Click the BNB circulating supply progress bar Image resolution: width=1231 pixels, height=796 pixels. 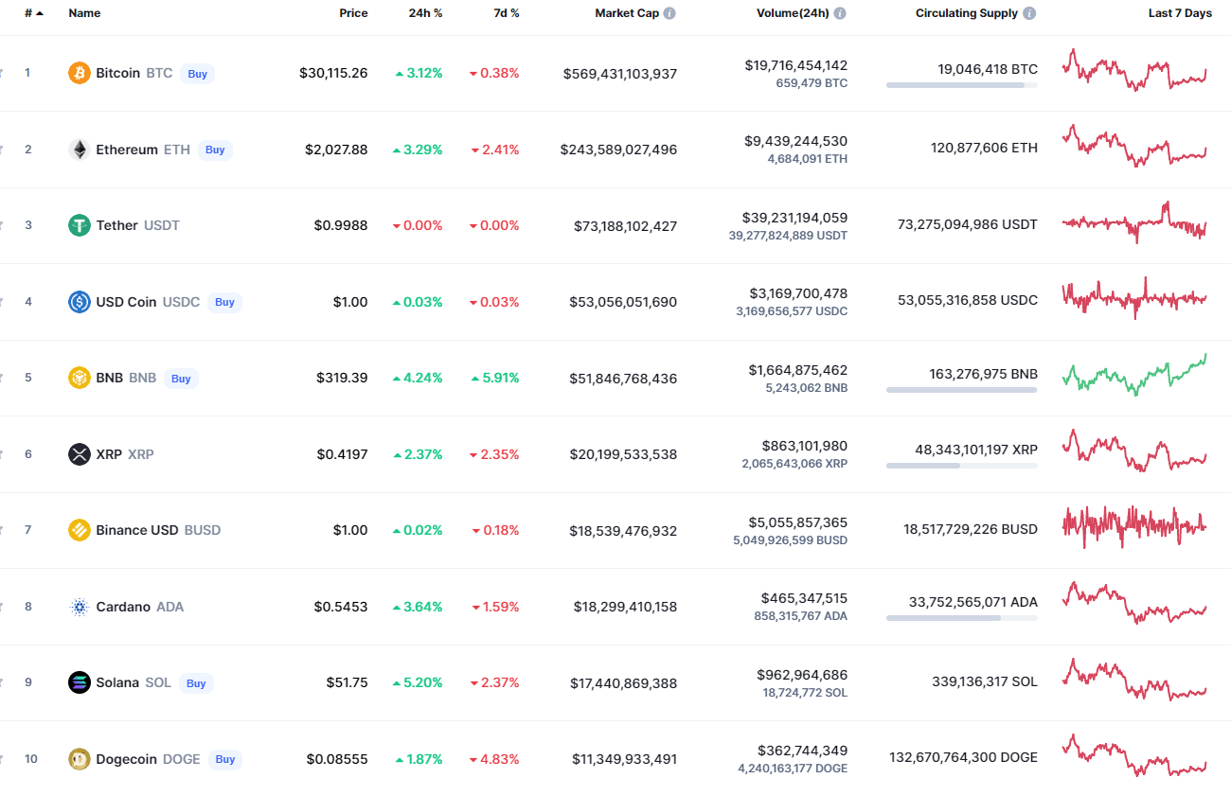pos(961,389)
